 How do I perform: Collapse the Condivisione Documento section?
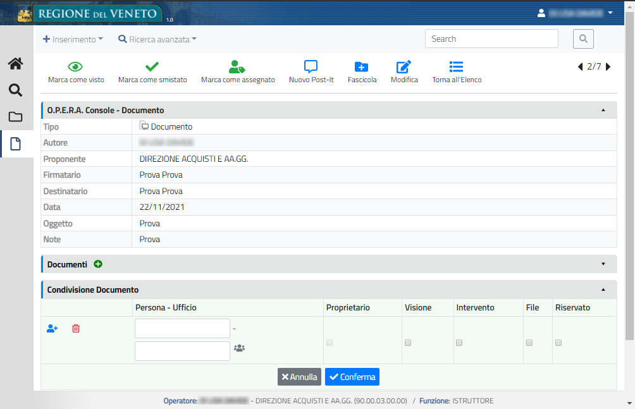[603, 290]
